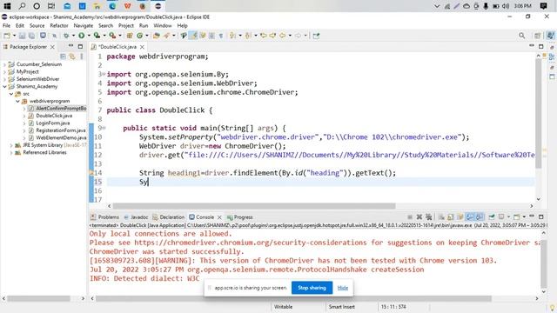Viewport: 557px width, 313px height.
Task: Expand the SeleniumWebDriver project
Action: [x=4, y=79]
